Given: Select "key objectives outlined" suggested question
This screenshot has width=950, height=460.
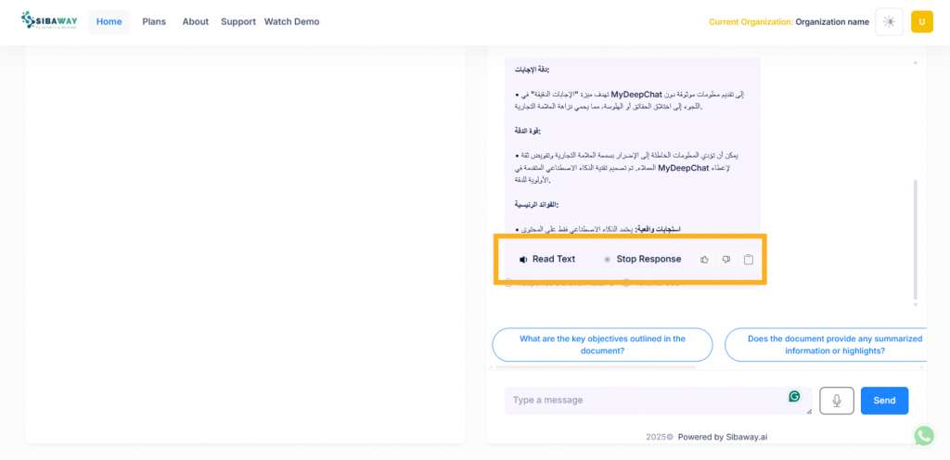Looking at the screenshot, I should [602, 345].
